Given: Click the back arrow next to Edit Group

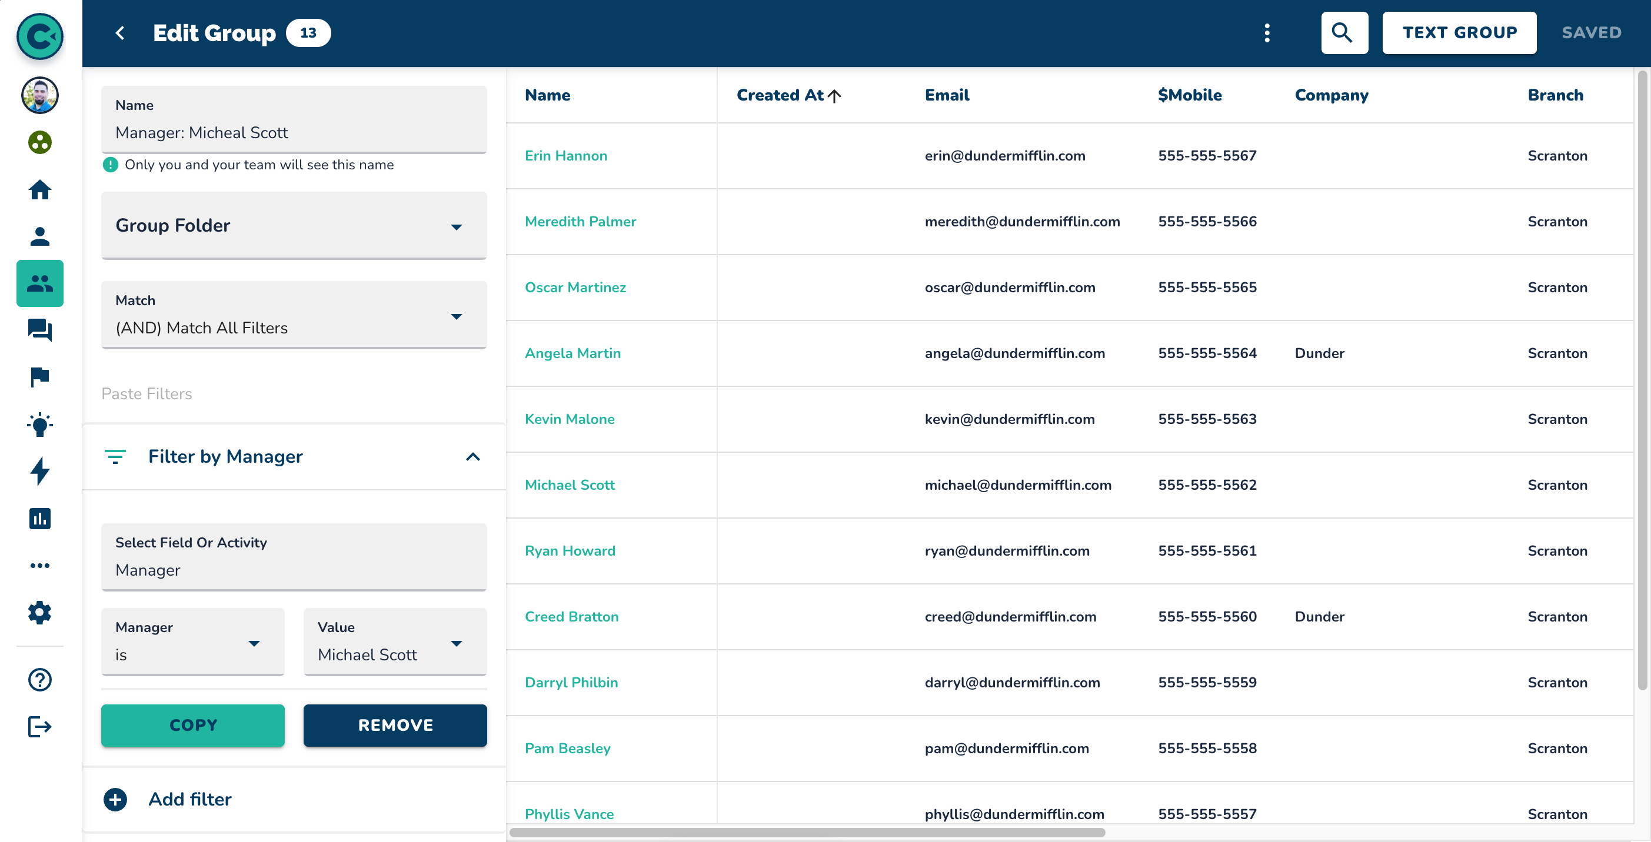Looking at the screenshot, I should pos(120,33).
